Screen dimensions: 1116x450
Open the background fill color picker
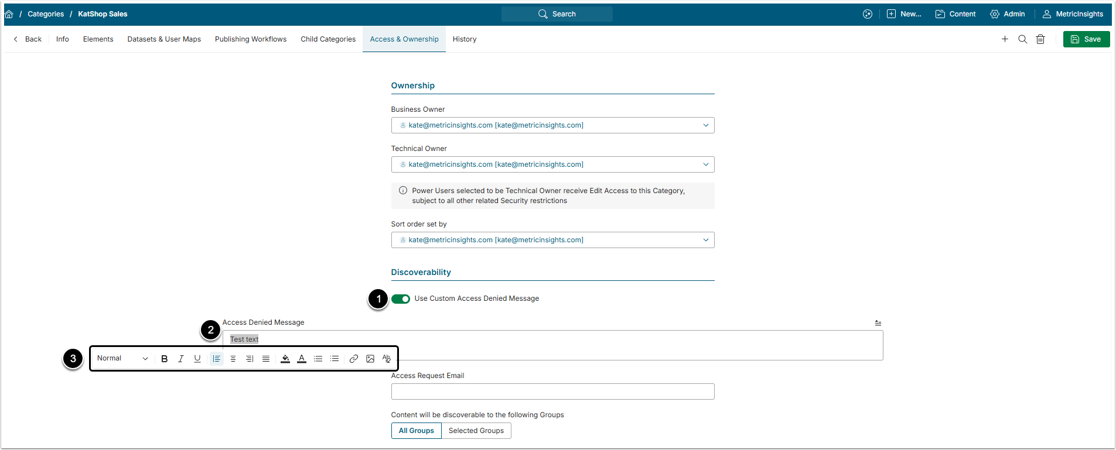pos(285,359)
